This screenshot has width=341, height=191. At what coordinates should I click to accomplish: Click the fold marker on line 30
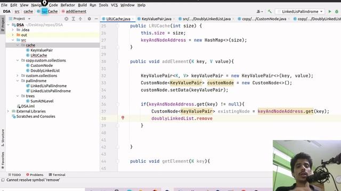117,62
